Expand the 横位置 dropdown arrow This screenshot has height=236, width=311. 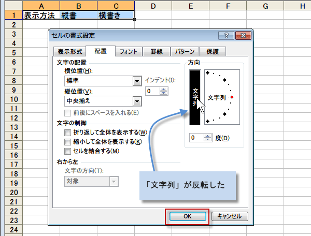[x=137, y=81]
